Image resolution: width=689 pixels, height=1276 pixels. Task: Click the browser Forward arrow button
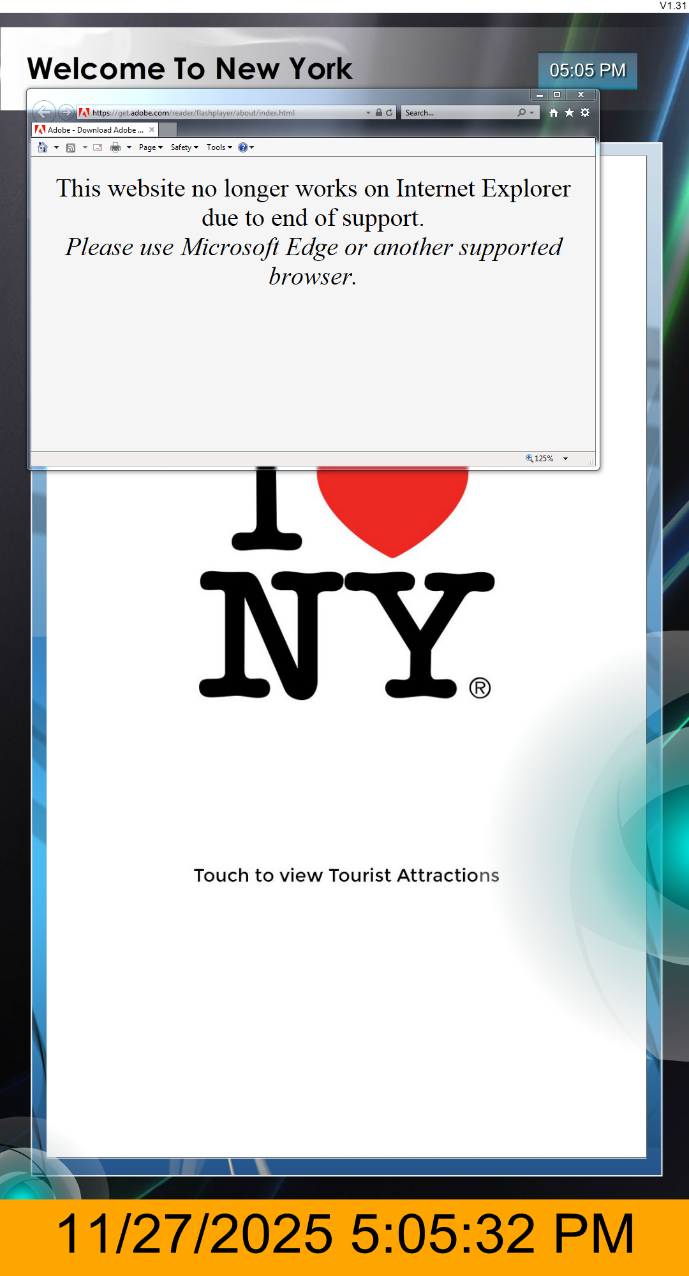(x=66, y=113)
